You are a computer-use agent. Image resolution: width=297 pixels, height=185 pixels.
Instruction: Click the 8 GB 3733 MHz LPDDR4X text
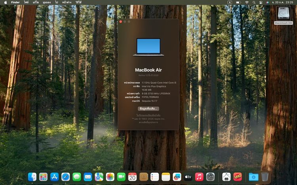[156, 93]
